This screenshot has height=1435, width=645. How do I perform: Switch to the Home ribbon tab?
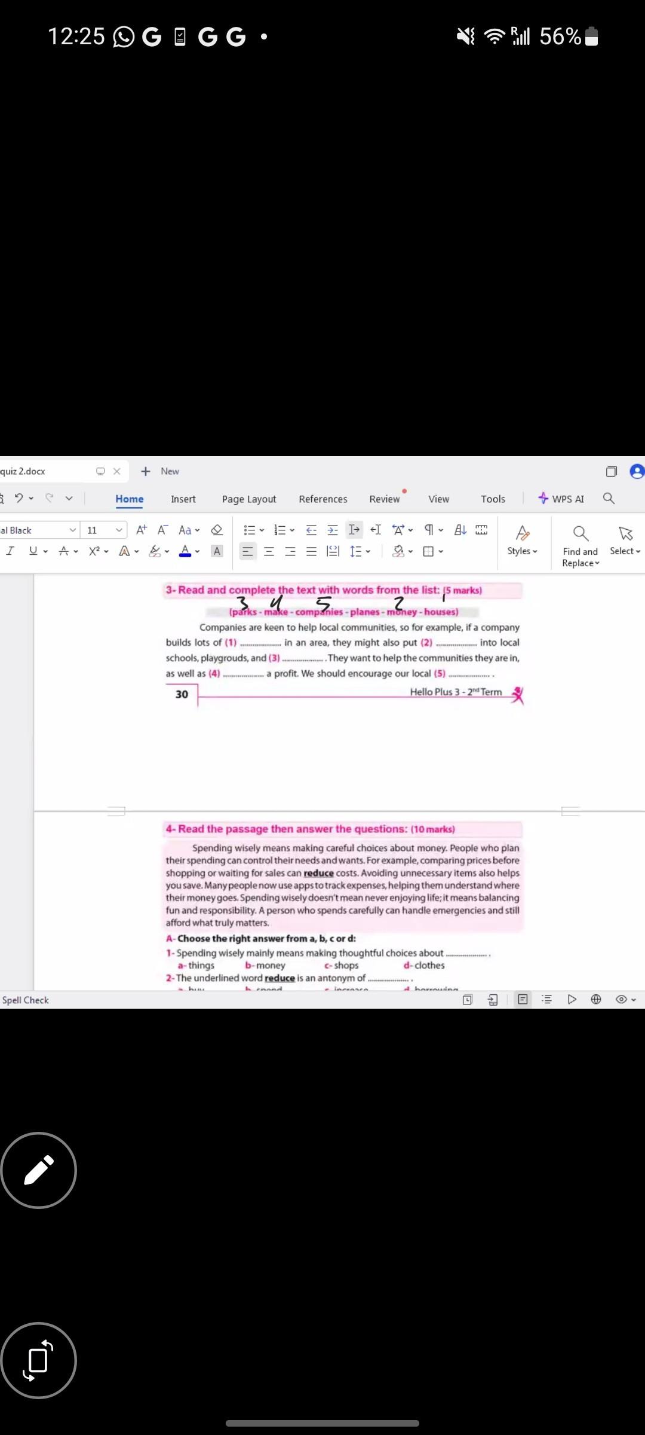130,499
